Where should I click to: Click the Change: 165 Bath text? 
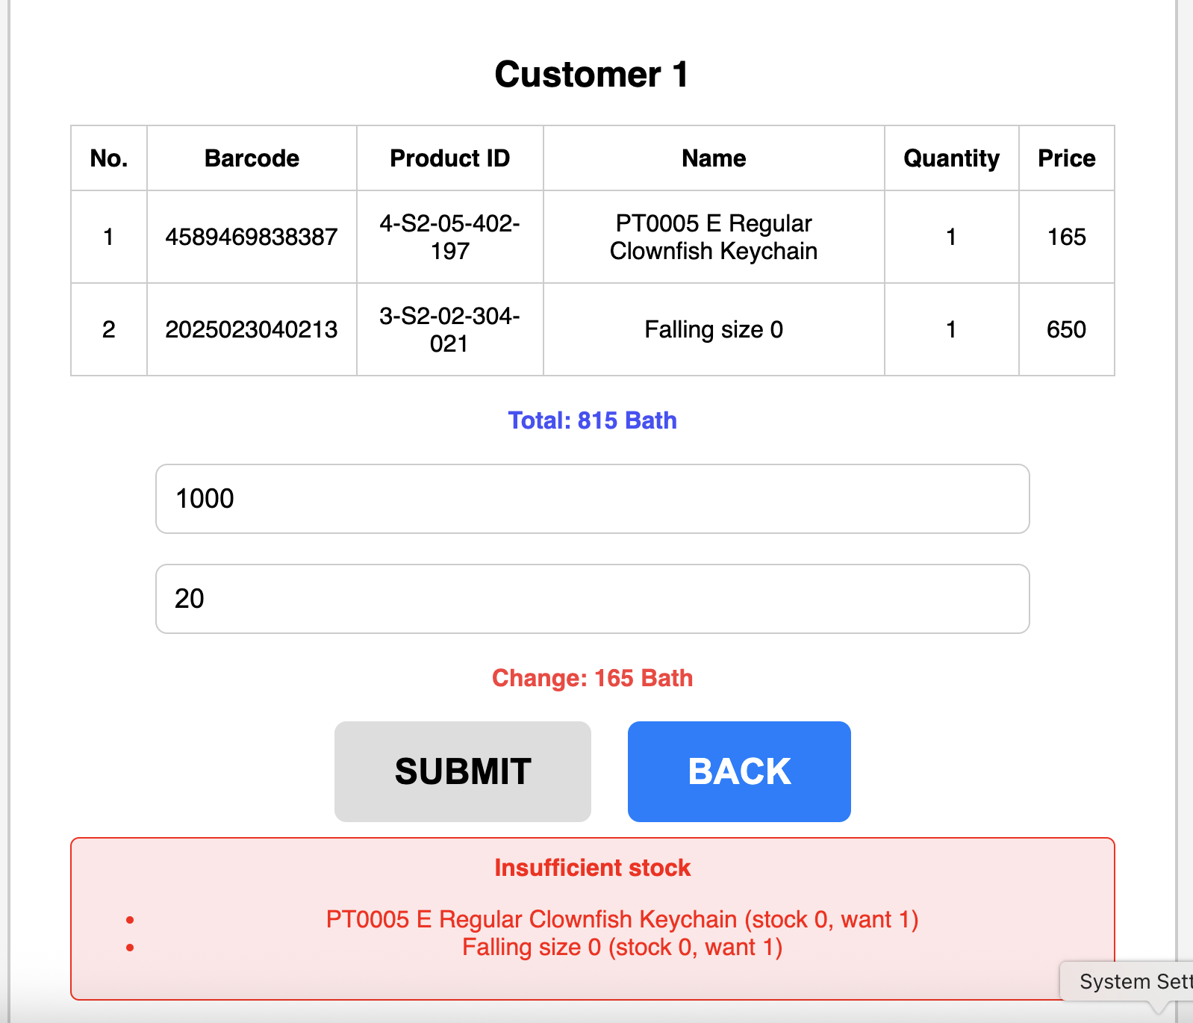click(592, 678)
